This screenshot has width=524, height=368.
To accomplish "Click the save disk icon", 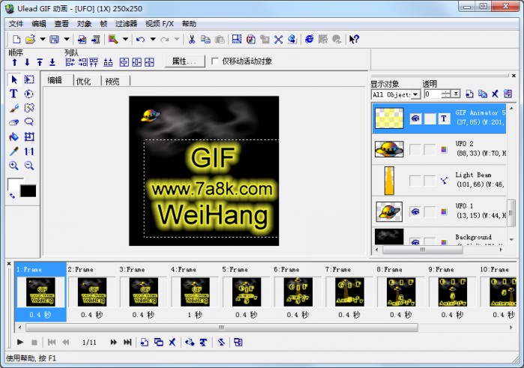I will tap(54, 39).
